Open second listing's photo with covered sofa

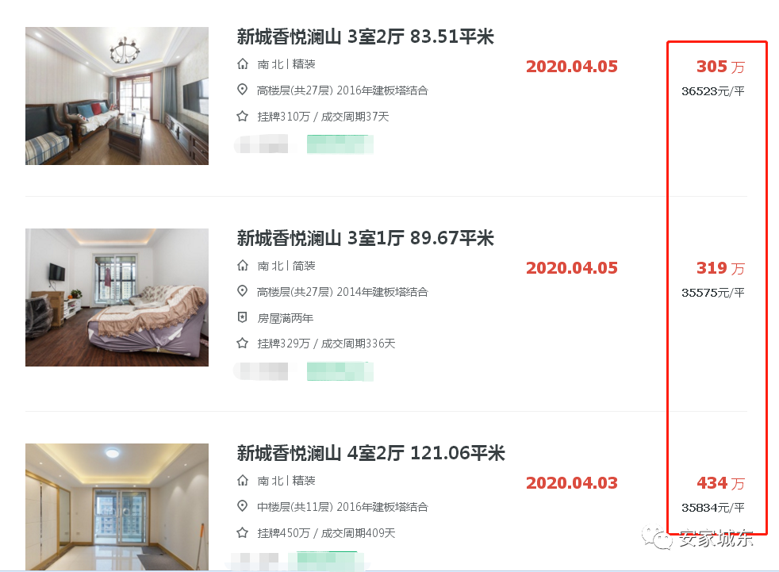click(x=117, y=298)
